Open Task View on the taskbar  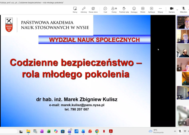click(21, 131)
